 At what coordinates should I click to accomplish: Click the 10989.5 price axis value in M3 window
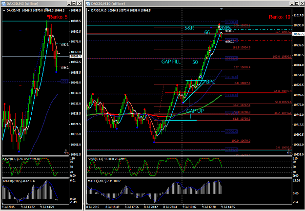[x=76, y=21]
